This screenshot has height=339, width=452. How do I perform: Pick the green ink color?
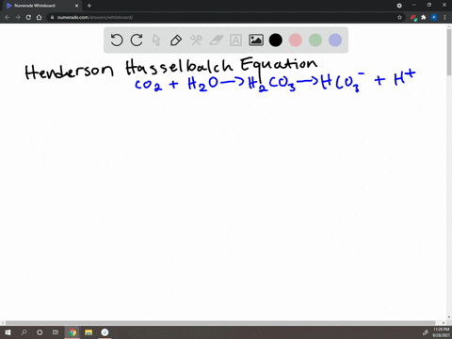click(x=315, y=40)
